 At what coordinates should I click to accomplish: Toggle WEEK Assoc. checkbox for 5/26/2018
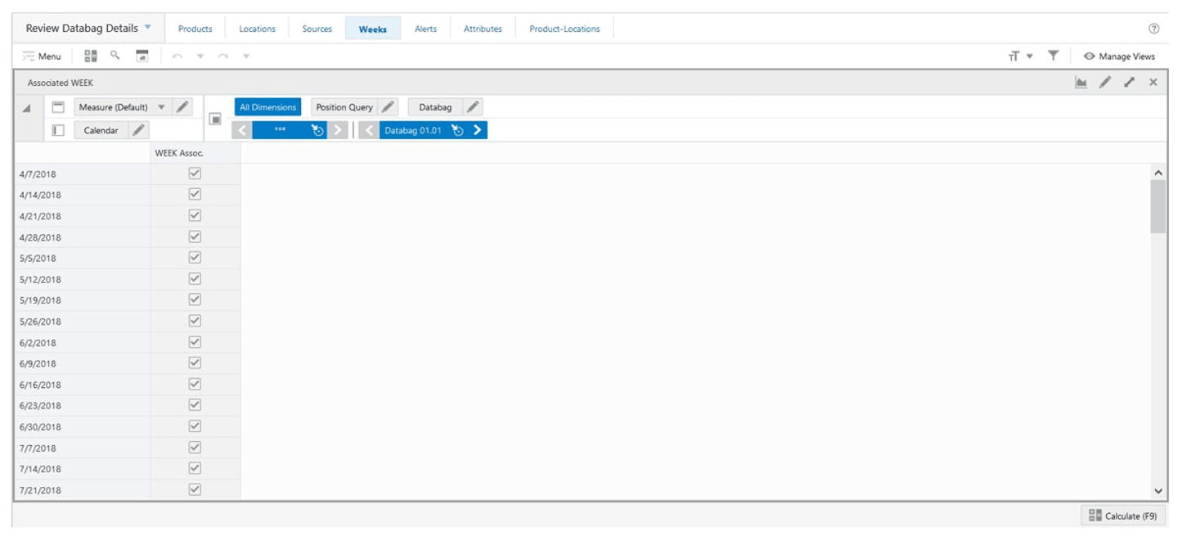[x=195, y=321]
